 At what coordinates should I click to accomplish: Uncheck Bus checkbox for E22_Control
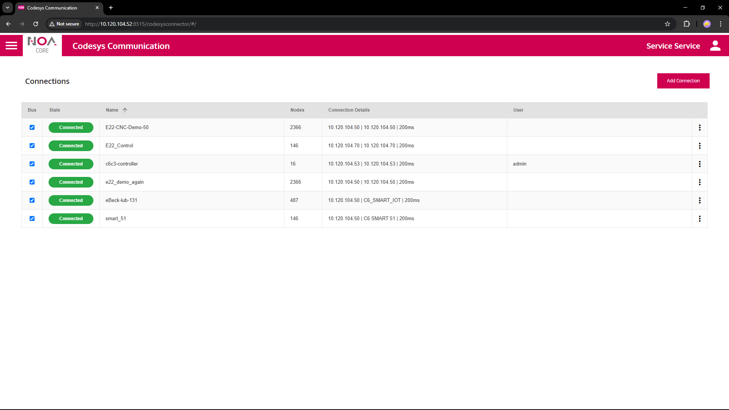tap(32, 146)
